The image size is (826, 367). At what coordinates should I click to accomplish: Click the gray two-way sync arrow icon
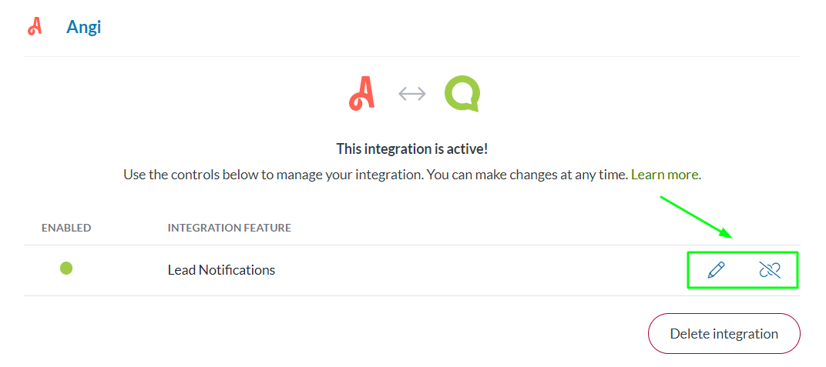pyautogui.click(x=412, y=94)
